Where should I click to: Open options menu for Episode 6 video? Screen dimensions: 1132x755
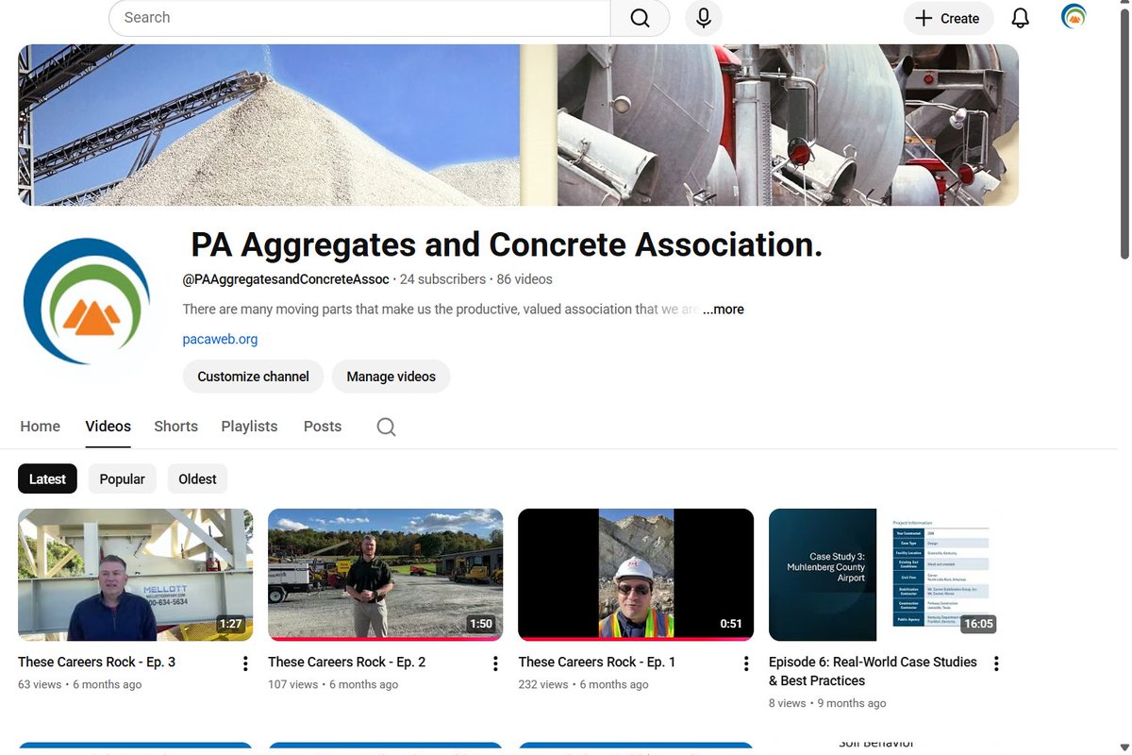tap(996, 663)
